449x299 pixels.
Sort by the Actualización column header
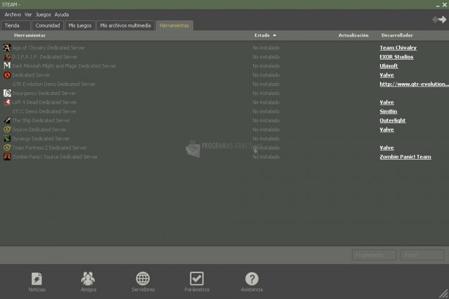click(354, 35)
